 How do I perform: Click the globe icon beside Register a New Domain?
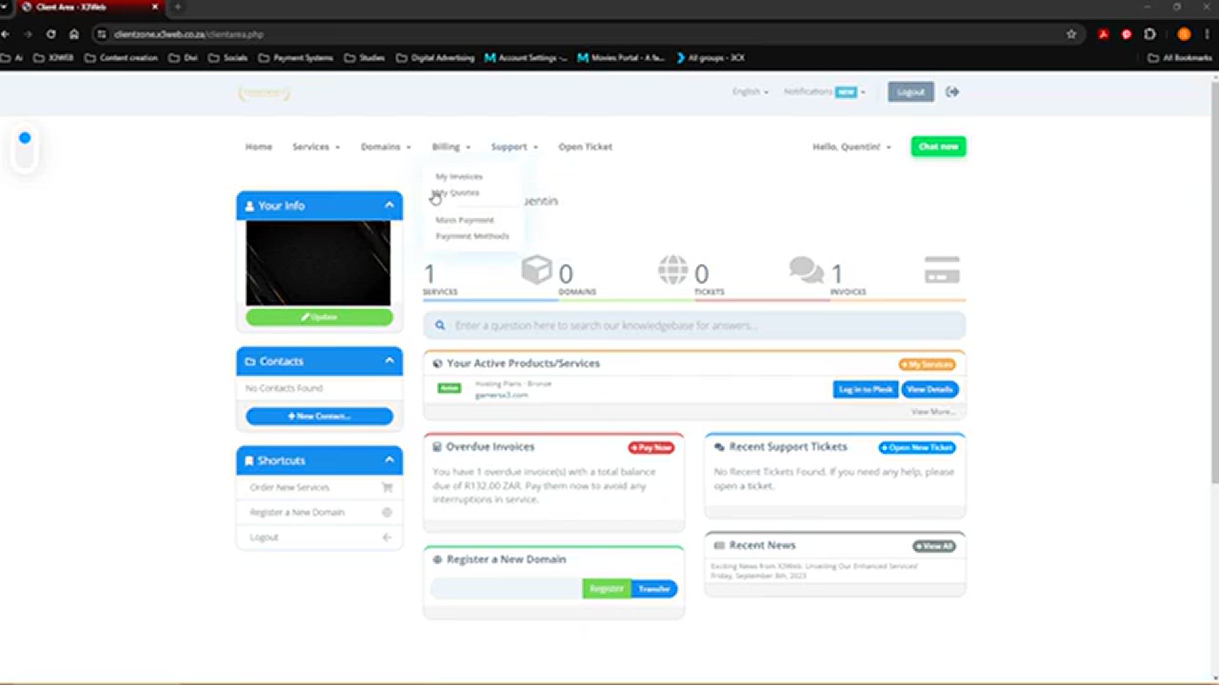pos(387,512)
